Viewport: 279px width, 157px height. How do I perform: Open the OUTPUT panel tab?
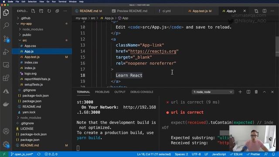120,92
